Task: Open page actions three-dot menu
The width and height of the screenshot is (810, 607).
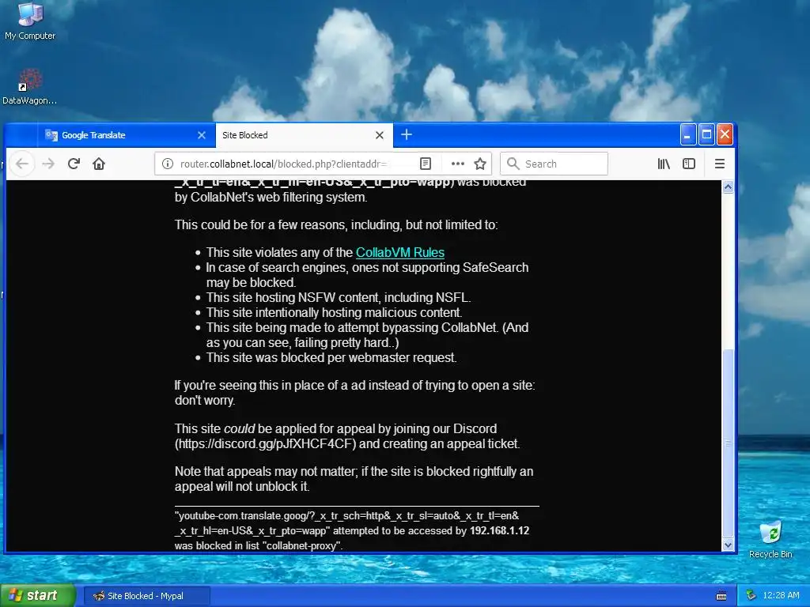Action: tap(458, 164)
